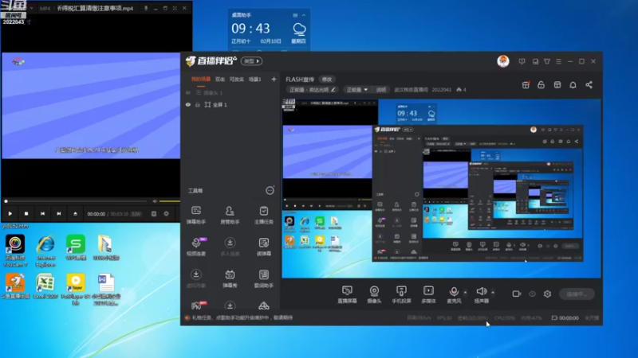The image size is (638, 358).
Task: Click the 修改 button next to FLASH宣传
Action: point(327,80)
